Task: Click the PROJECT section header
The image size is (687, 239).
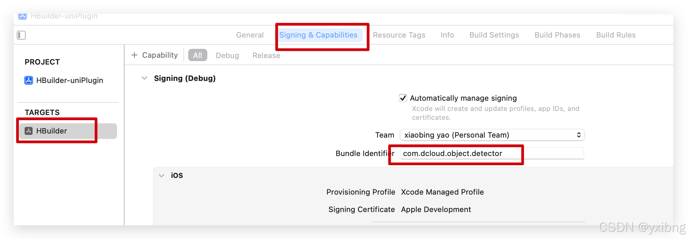Action: coord(42,62)
